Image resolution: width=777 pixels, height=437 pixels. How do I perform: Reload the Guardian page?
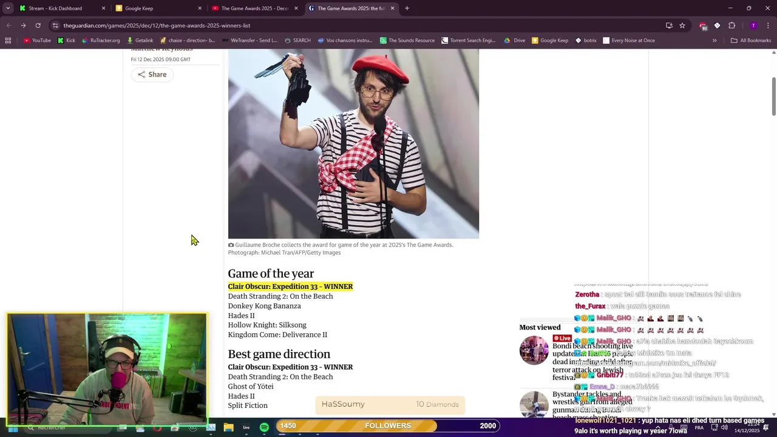[38, 25]
